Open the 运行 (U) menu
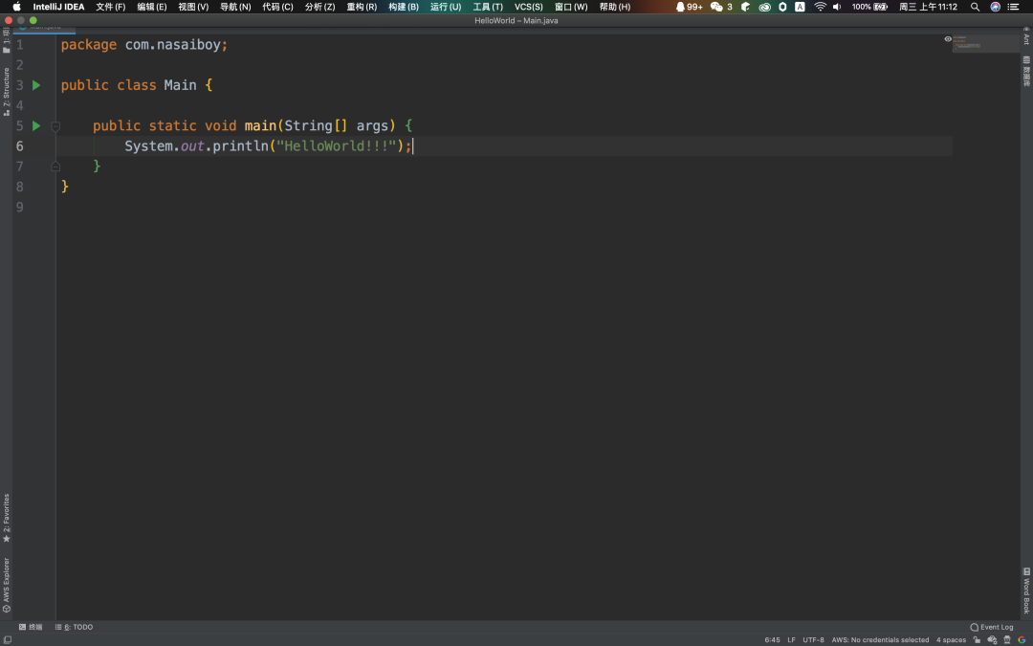 click(x=446, y=7)
